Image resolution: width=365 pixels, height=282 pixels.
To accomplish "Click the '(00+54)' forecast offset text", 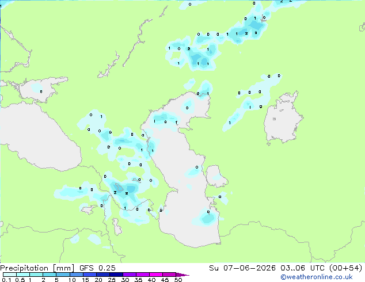I will (345, 268).
